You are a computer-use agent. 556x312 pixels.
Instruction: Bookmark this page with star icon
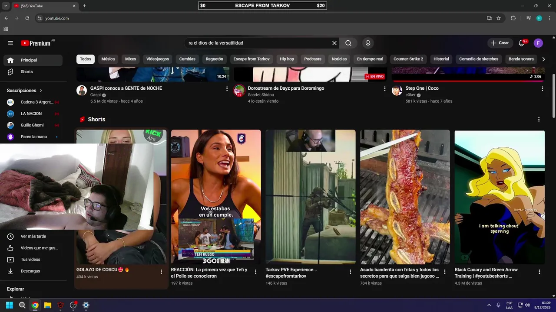coord(499,18)
